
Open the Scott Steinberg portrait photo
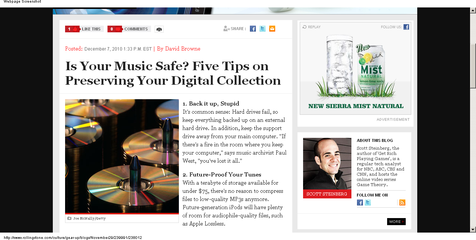(327, 164)
